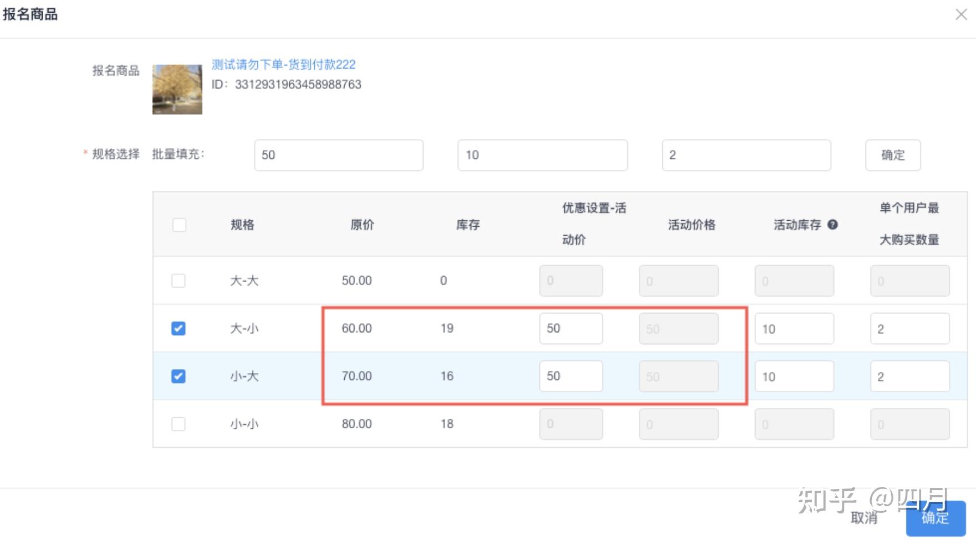Viewport: 976px width, 540px height.
Task: Focus the batch-fill price field showing 50
Action: tap(339, 155)
